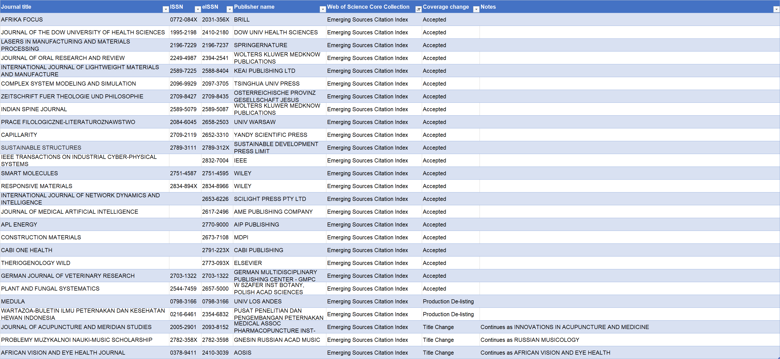
Task: Select ISSN cell 2789-3111
Action: tap(185, 148)
